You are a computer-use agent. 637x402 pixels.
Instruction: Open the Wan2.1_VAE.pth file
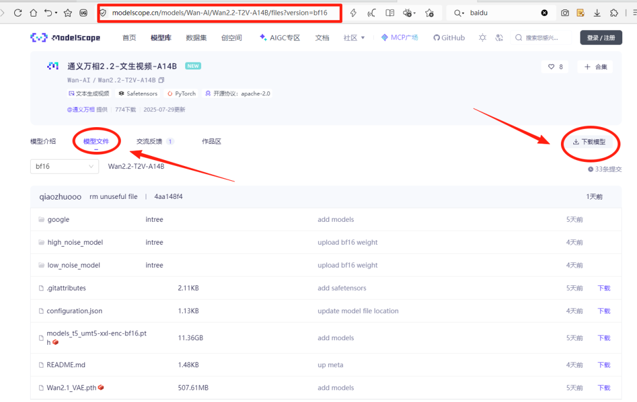pos(71,388)
